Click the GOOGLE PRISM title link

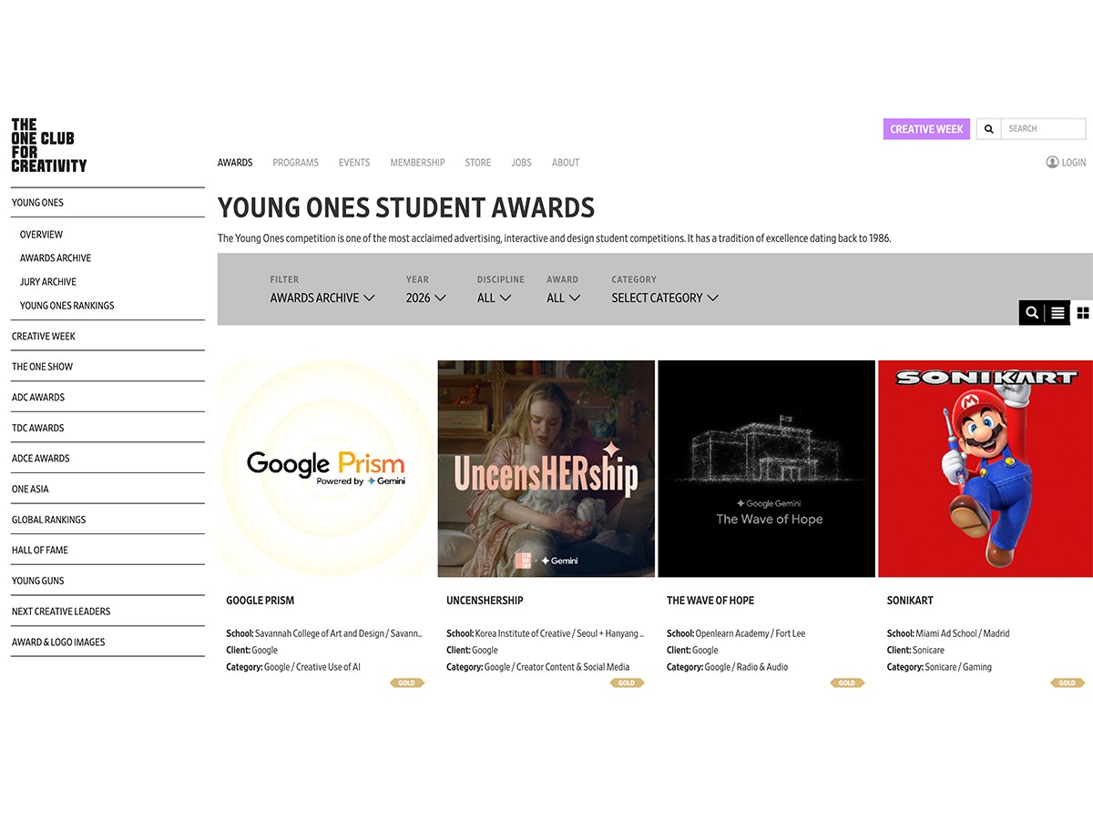coord(260,601)
